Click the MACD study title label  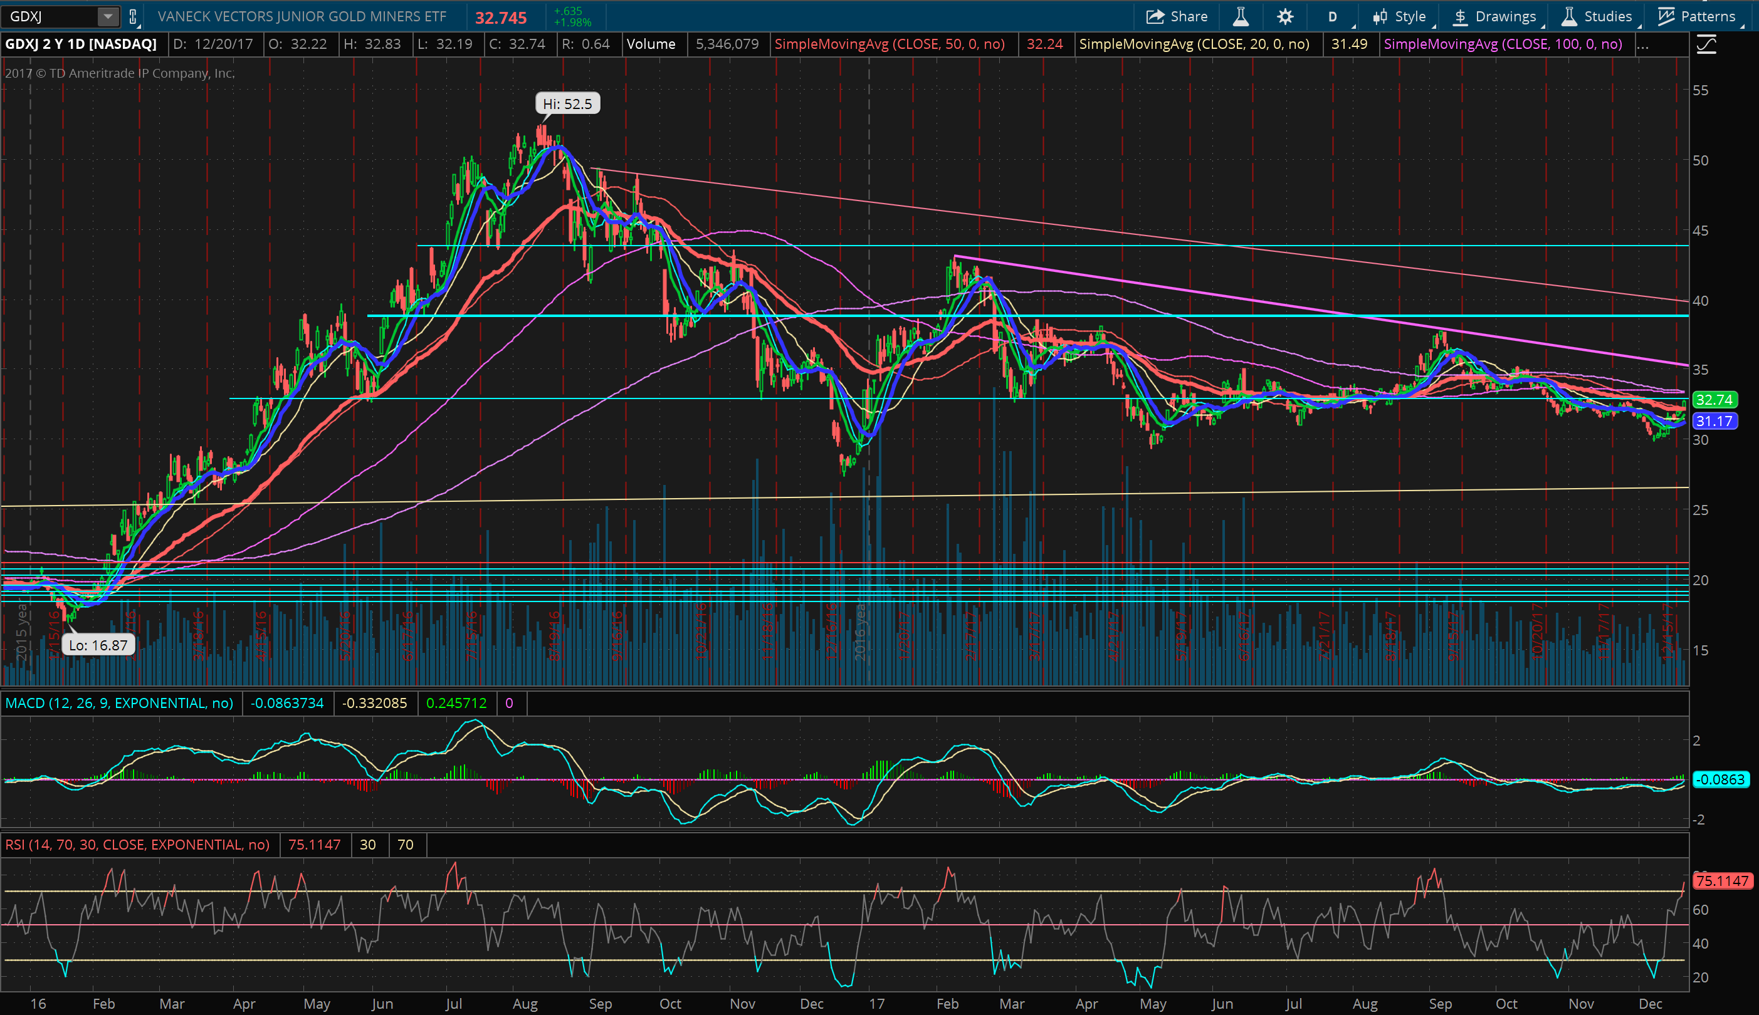119,703
